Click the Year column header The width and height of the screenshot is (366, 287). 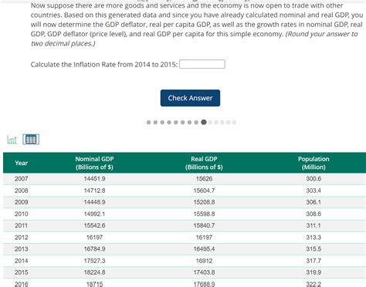tap(21, 163)
